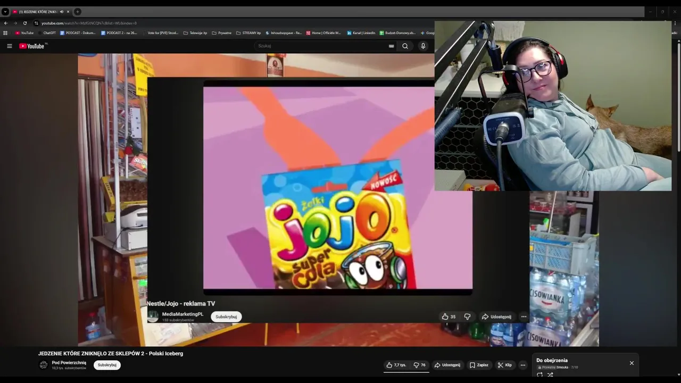Screen dimensions: 681x383
Task: Open the apps grid in bookmarks bar
Action: click(x=5, y=33)
